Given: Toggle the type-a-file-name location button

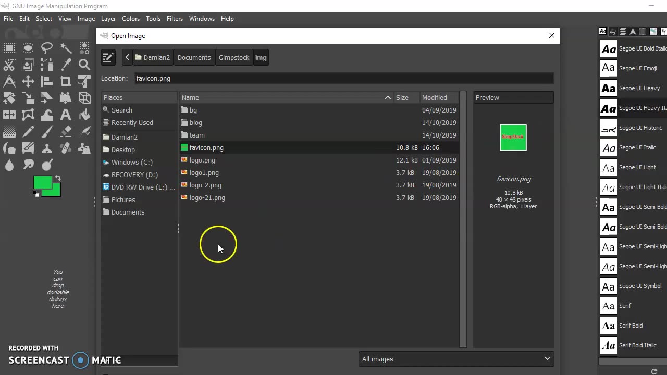Looking at the screenshot, I should (108, 57).
